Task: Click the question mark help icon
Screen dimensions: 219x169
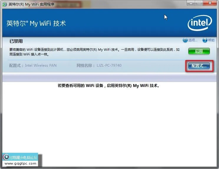Action: click(x=205, y=40)
